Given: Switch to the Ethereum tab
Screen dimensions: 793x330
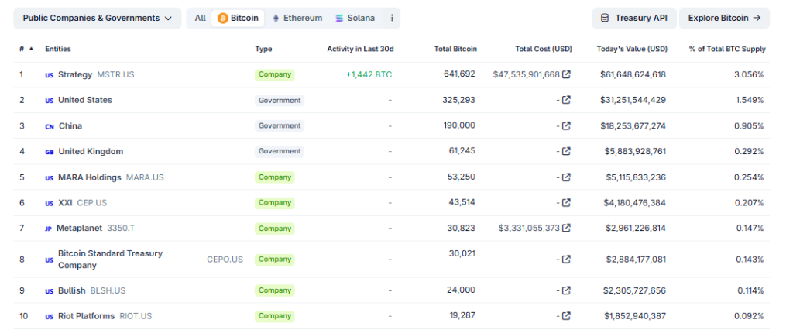Looking at the screenshot, I should [x=297, y=19].
